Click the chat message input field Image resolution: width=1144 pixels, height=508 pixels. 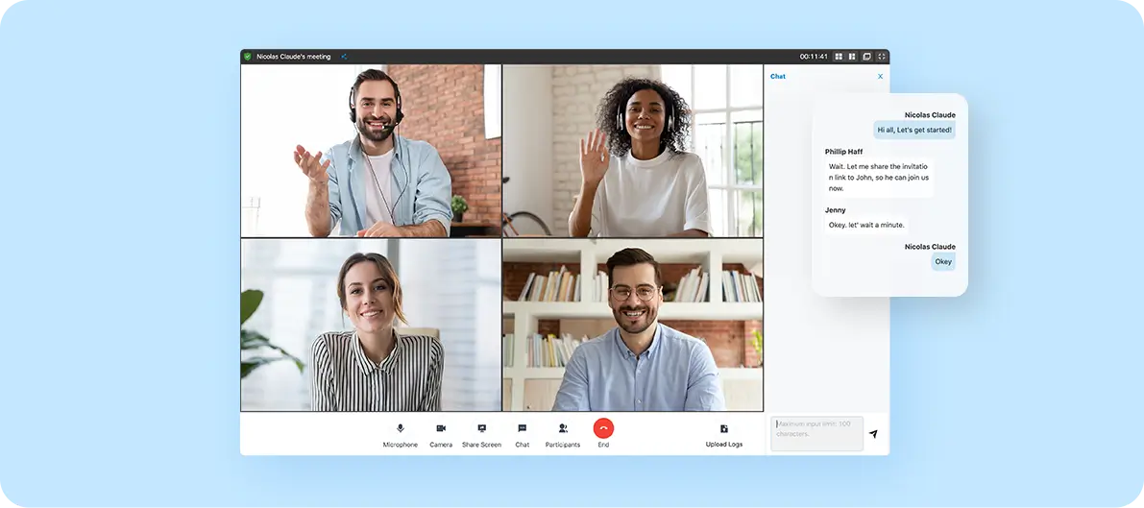(x=816, y=433)
